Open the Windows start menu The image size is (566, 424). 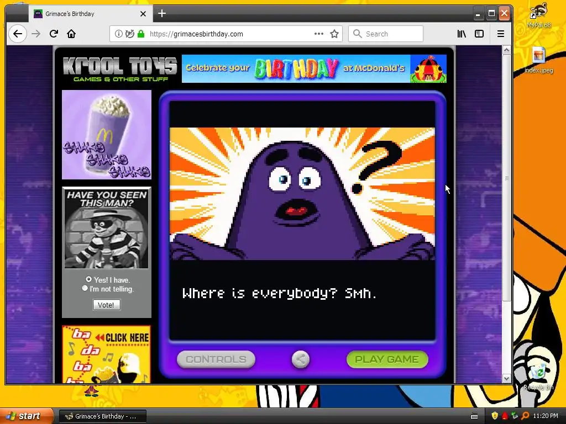pyautogui.click(x=26, y=416)
